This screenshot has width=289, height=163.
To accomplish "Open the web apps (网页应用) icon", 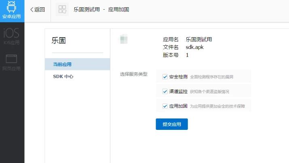I will (12, 62).
